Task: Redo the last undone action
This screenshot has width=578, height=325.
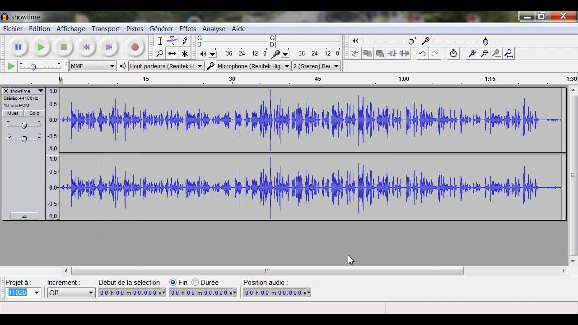Action: (x=434, y=54)
